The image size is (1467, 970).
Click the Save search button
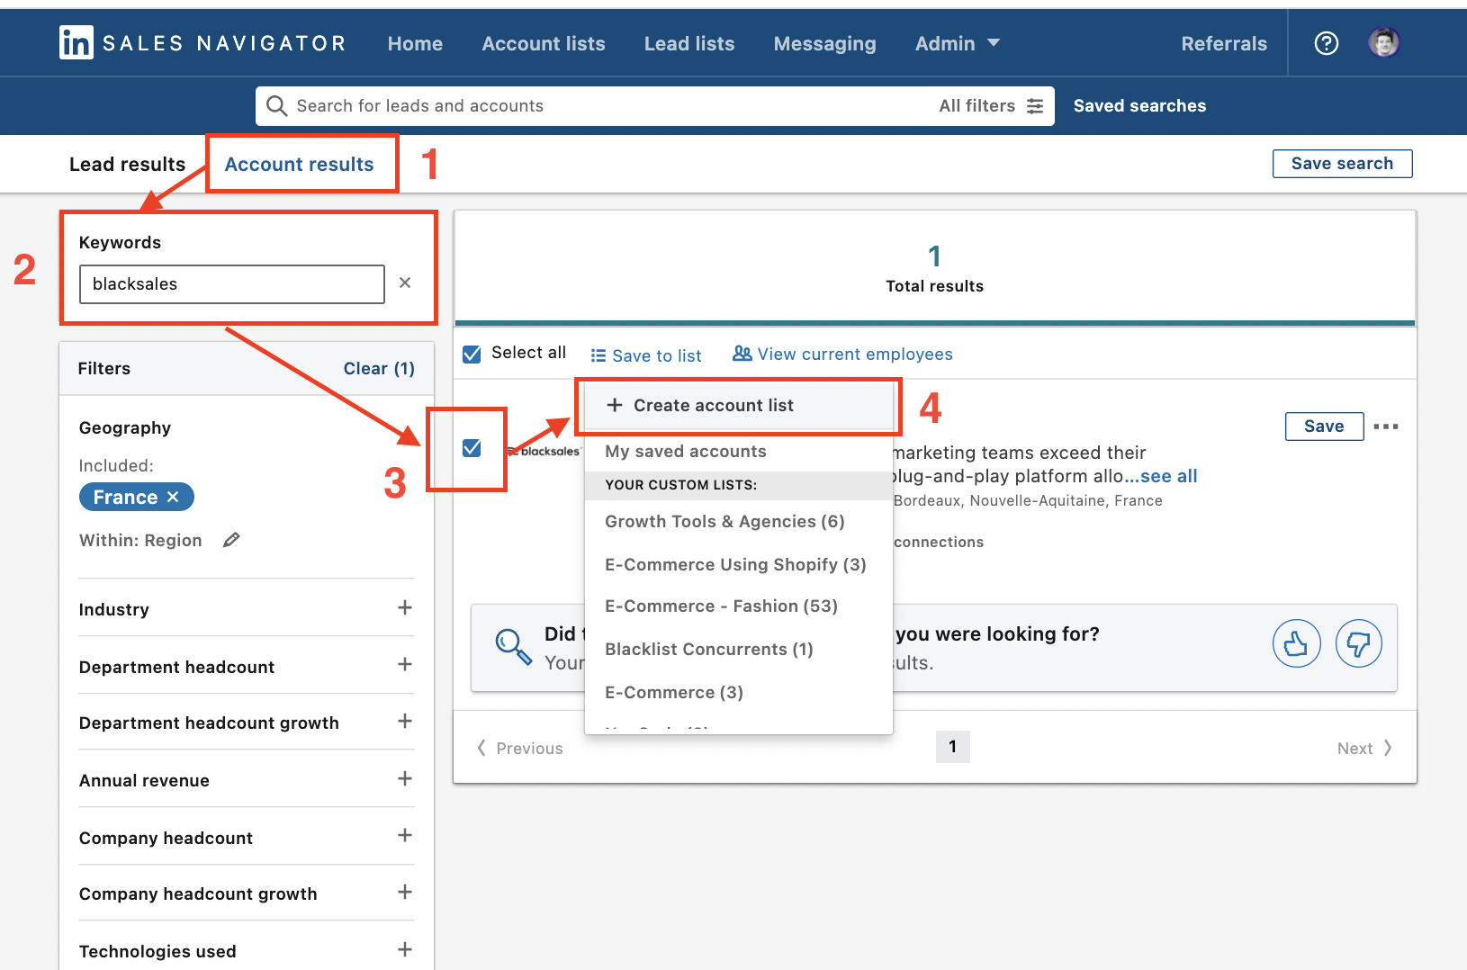point(1342,164)
